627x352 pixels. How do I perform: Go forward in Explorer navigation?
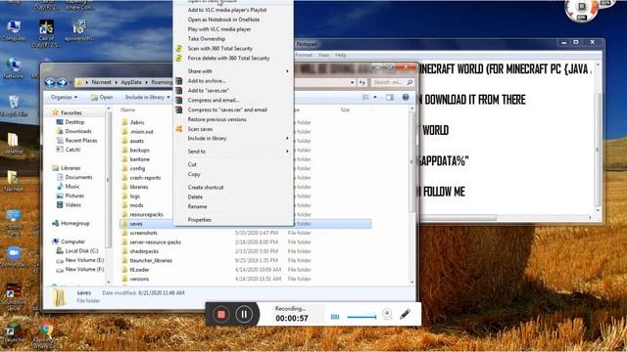click(62, 82)
